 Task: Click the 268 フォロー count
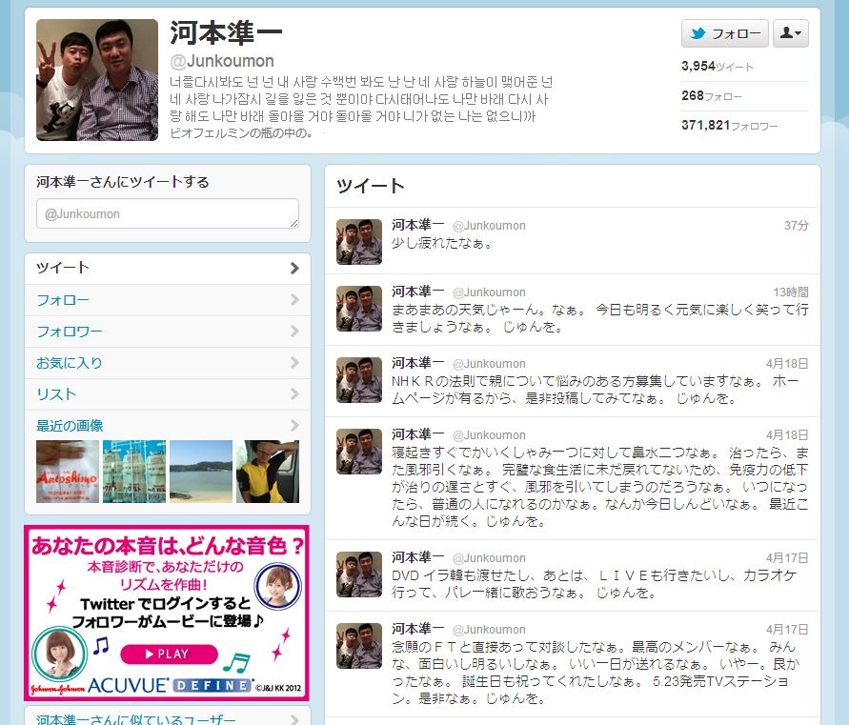point(712,96)
